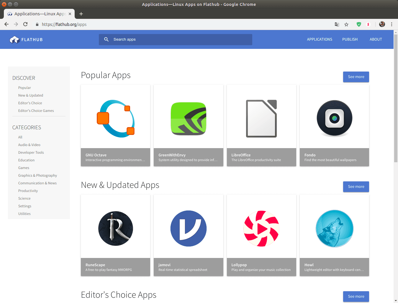Image resolution: width=398 pixels, height=303 pixels.
Task: Open the Howl wolf icon
Action: pos(335,229)
